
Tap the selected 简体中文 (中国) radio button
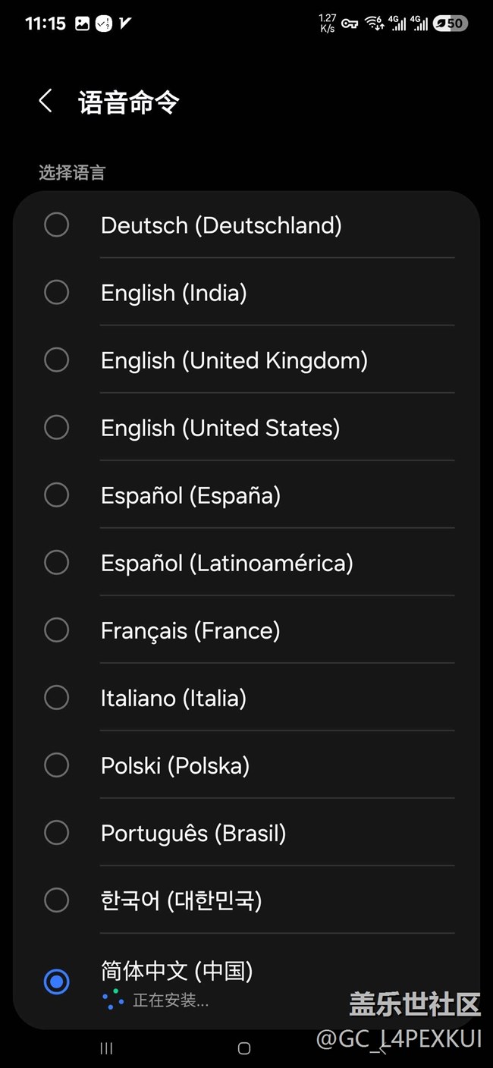57,982
